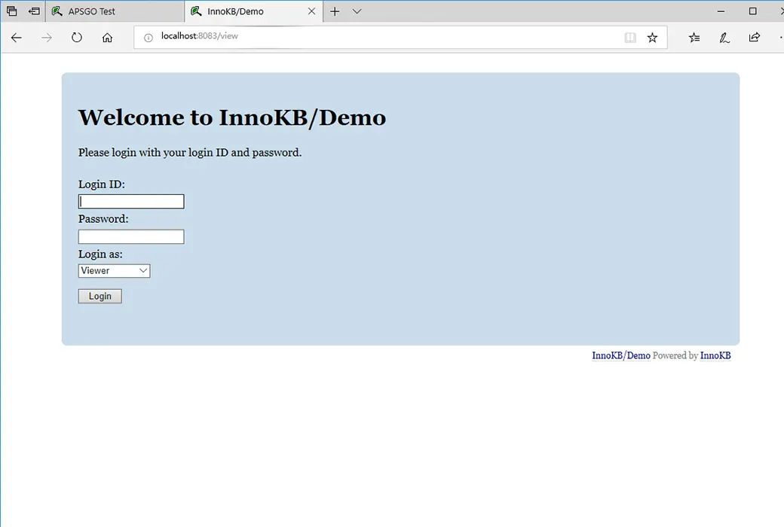Maximize the browser window
784x527 pixels.
752,11
